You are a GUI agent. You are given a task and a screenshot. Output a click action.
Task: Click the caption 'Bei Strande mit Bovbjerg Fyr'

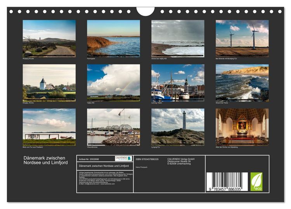(226, 58)
